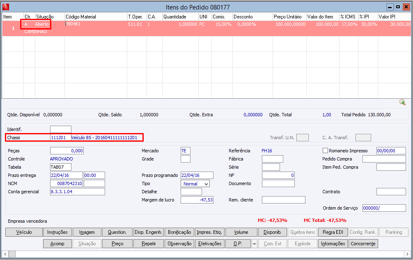Click the Identif. input field
Screen dimensions: 413x260
click(x=61, y=129)
